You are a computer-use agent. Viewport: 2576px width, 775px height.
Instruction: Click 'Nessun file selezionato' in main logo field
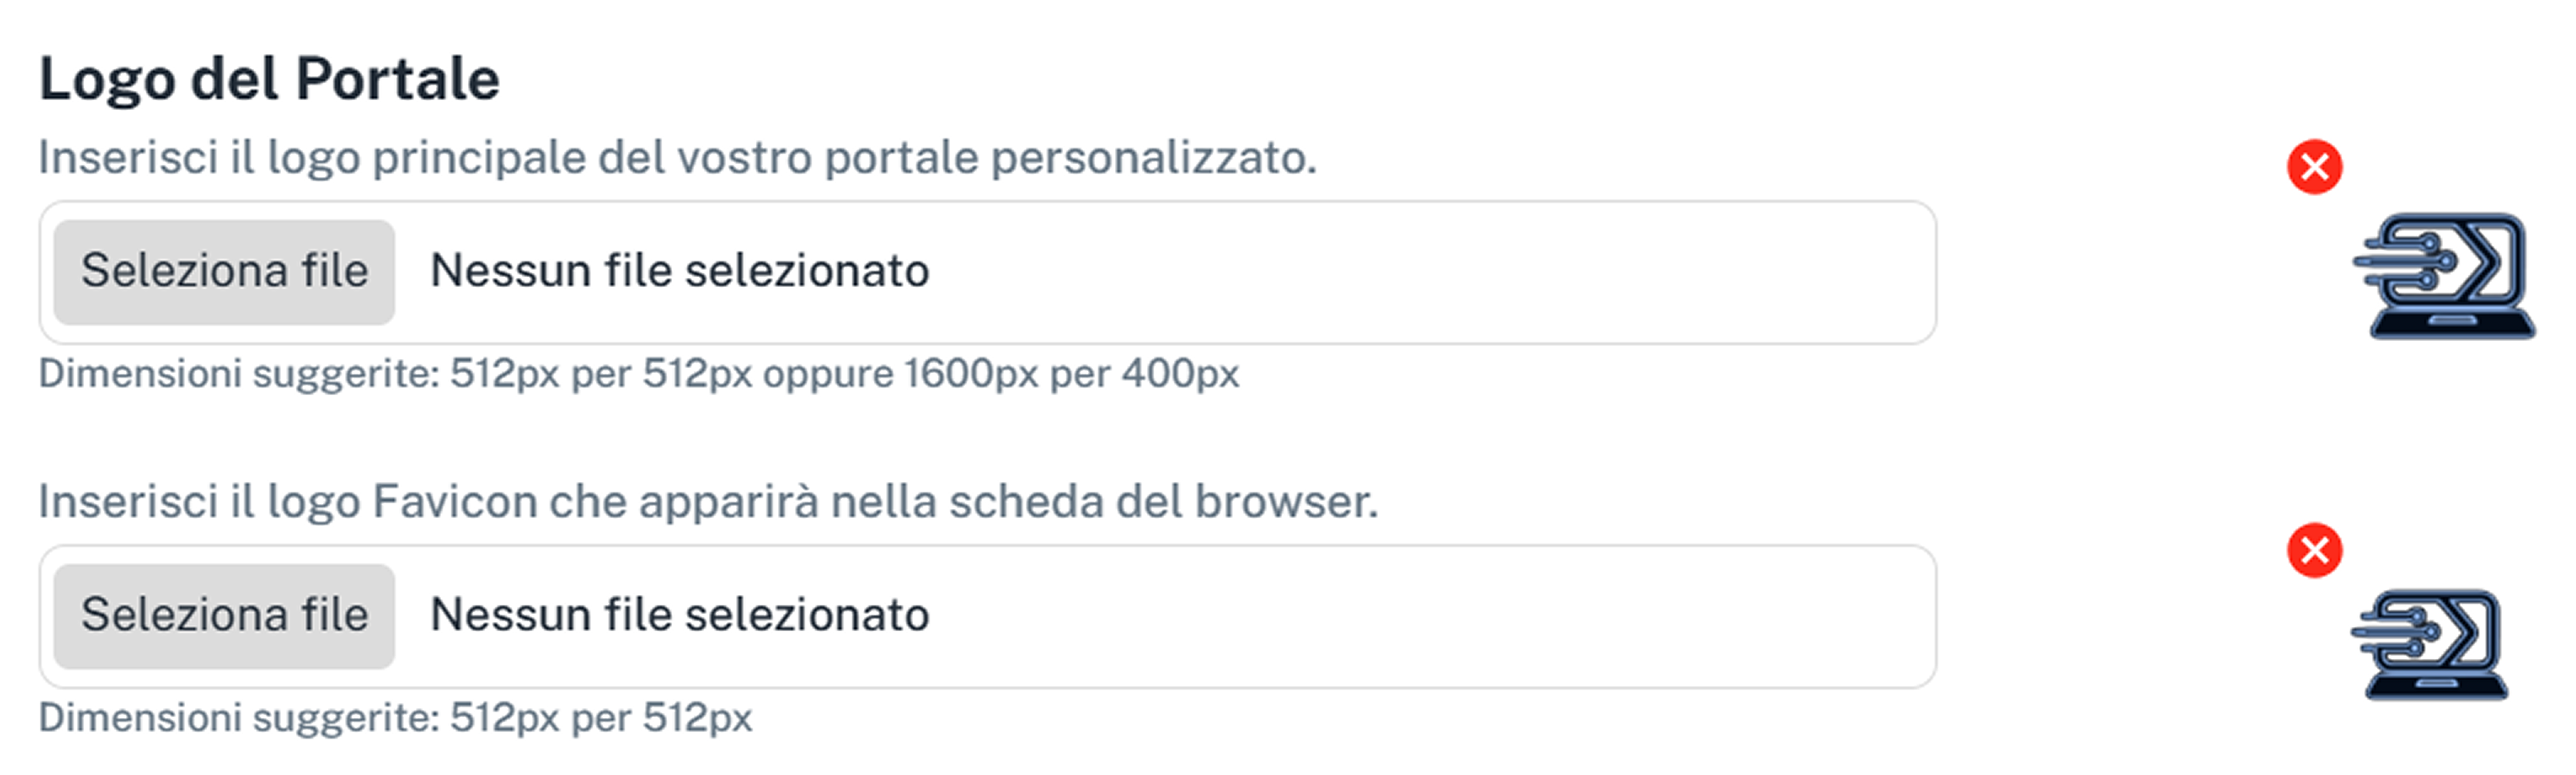(x=679, y=271)
